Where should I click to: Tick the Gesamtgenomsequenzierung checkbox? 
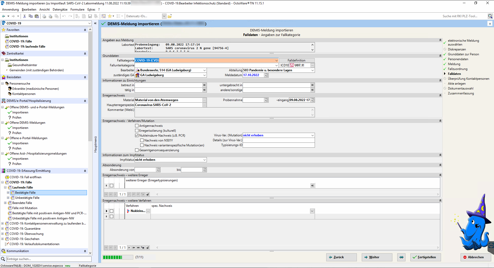pyautogui.click(x=137, y=150)
